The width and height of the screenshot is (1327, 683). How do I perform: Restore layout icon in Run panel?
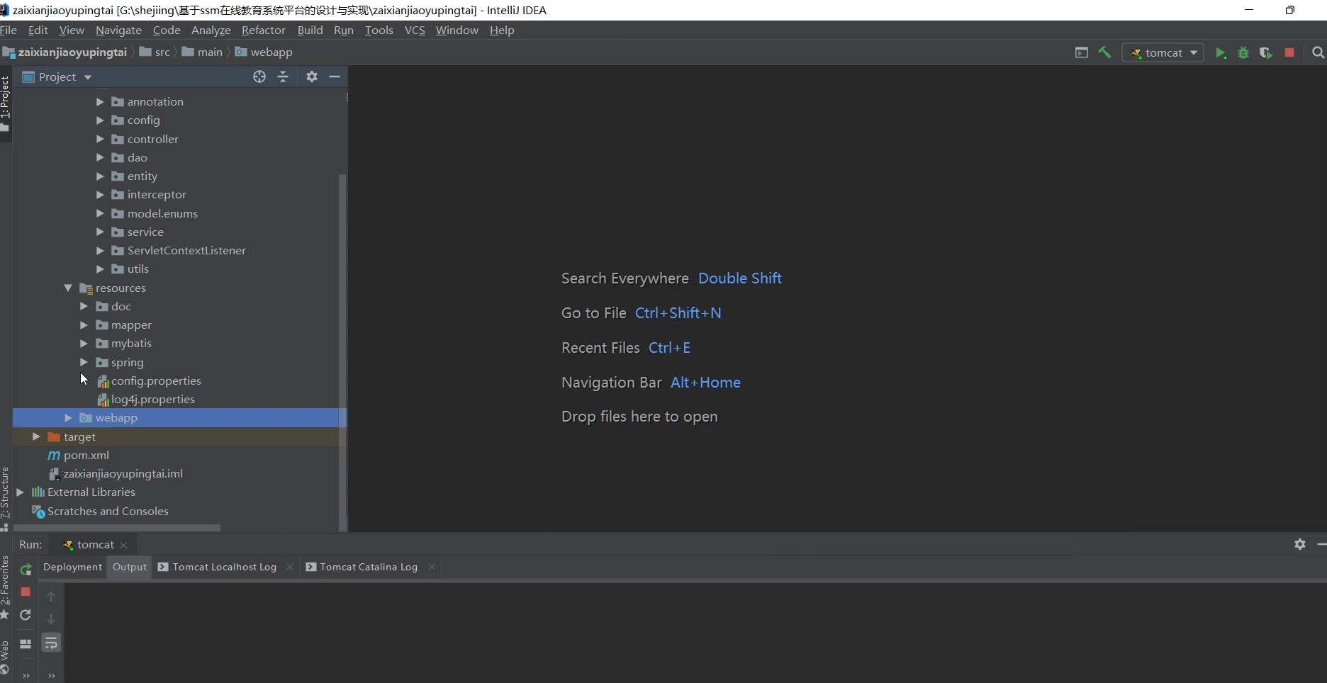[x=26, y=644]
